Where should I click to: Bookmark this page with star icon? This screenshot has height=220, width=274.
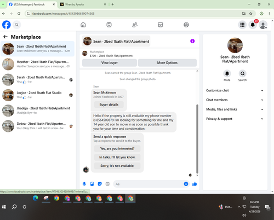[251, 14]
